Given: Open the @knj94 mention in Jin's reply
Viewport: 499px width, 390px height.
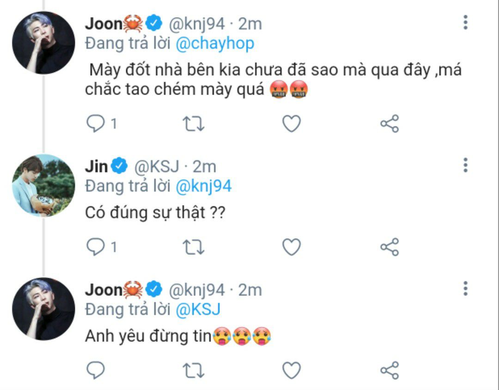Looking at the screenshot, I should [x=203, y=186].
